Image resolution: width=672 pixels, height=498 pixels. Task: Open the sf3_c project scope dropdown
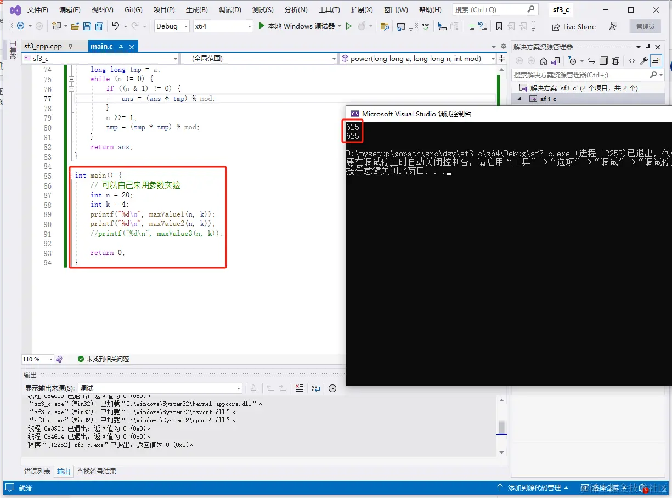click(100, 58)
